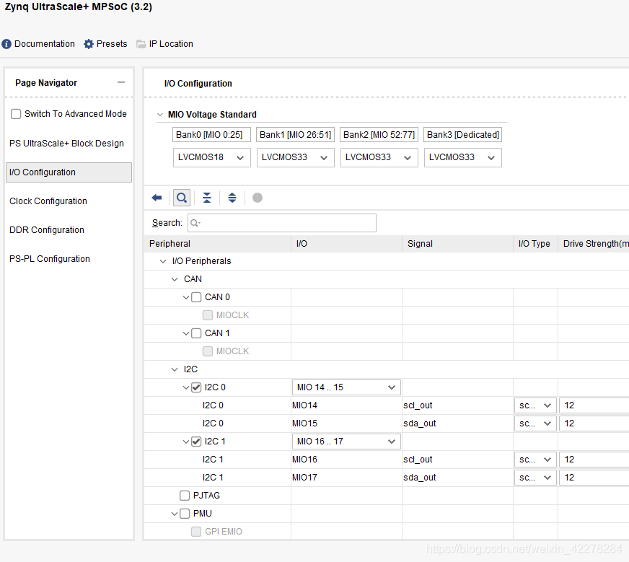Click the IP Location icon
629x562 pixels.
141,44
